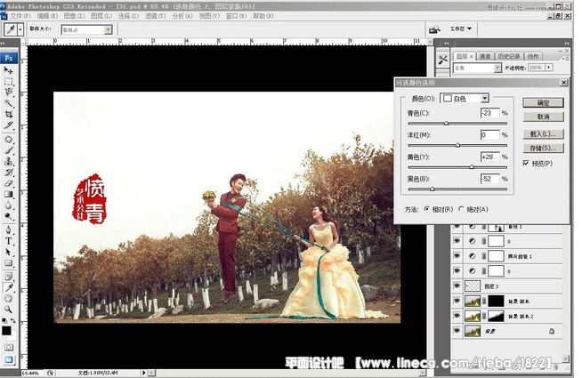This screenshot has width=582, height=378.
Task: Toggle visibility of 照片滤镜 1 layer
Action: point(457,256)
